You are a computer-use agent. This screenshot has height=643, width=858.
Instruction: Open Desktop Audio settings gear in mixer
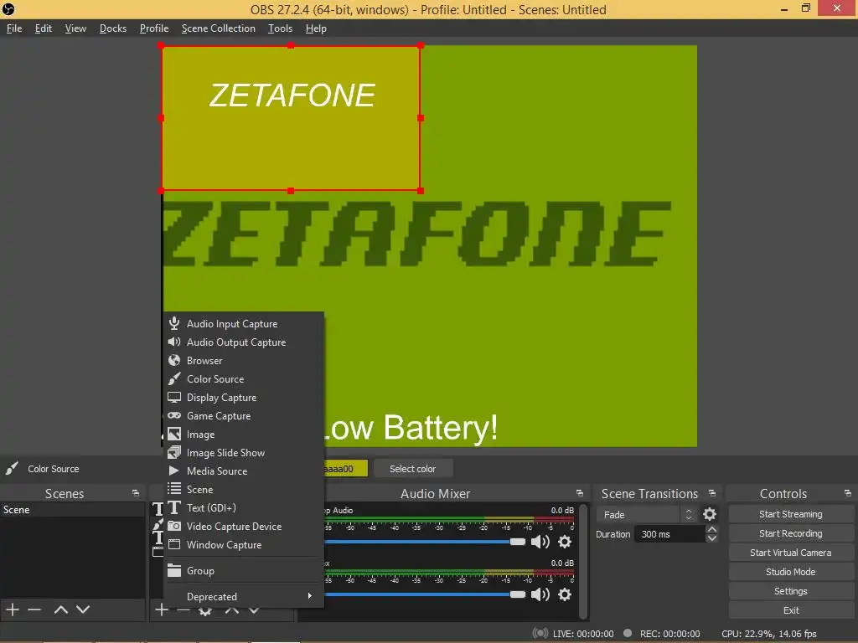564,542
